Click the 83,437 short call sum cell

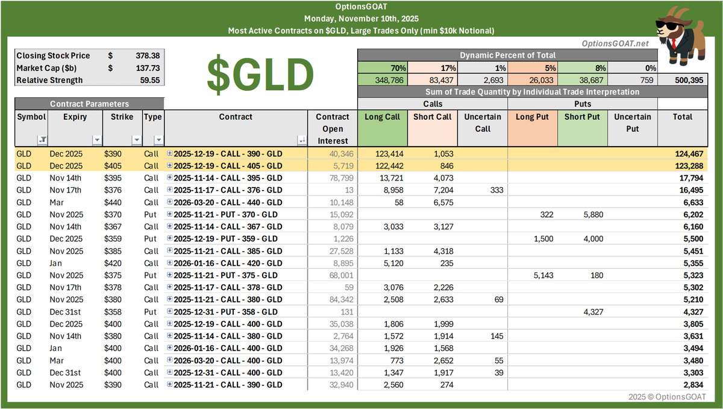pyautogui.click(x=433, y=80)
